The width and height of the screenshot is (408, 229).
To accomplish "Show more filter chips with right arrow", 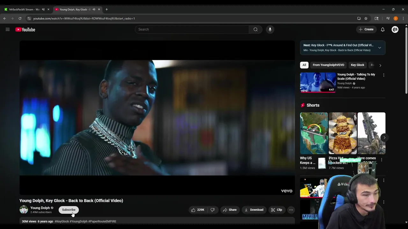I will tap(380, 65).
